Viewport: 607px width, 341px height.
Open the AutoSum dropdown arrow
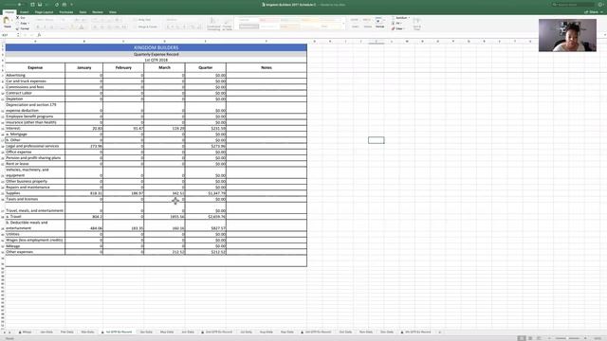tap(409, 18)
